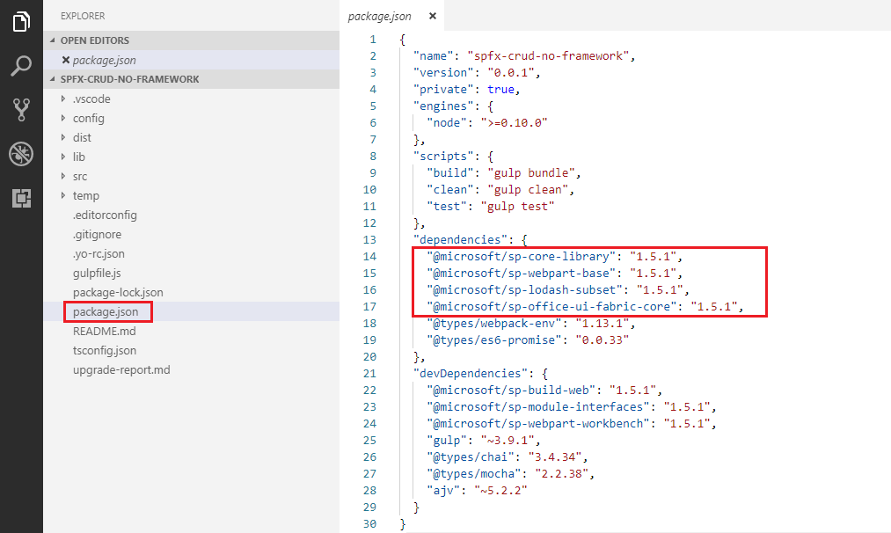Close the package.json editor tab
This screenshot has height=533, width=891.
tap(431, 16)
